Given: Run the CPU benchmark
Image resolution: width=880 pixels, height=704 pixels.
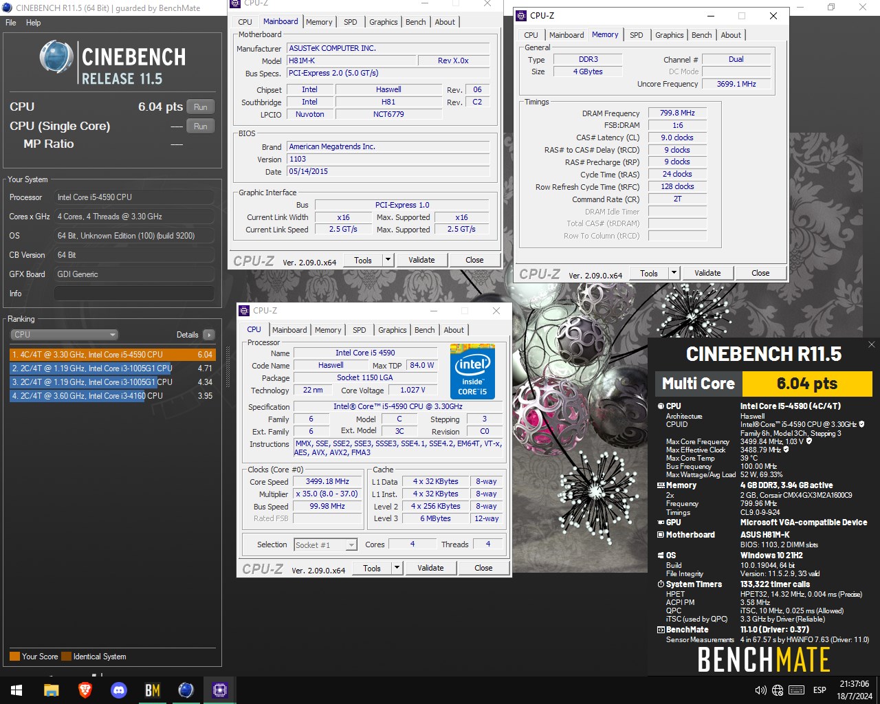Looking at the screenshot, I should (201, 107).
